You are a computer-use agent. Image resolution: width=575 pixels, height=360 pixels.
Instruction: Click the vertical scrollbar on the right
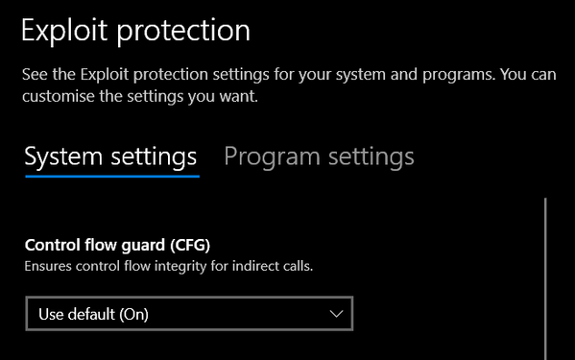tap(545, 278)
